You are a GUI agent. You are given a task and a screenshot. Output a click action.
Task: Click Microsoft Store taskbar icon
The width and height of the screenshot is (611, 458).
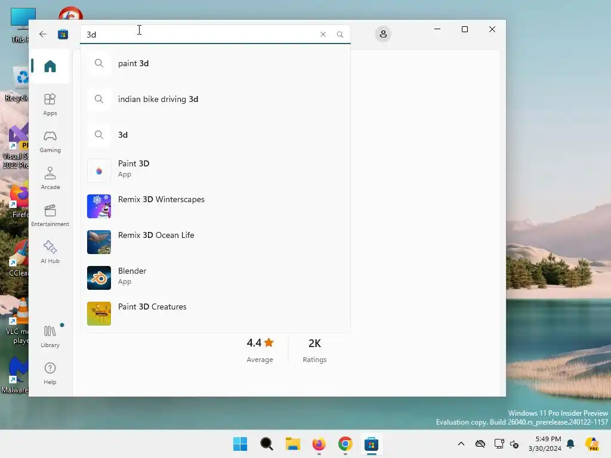point(371,444)
